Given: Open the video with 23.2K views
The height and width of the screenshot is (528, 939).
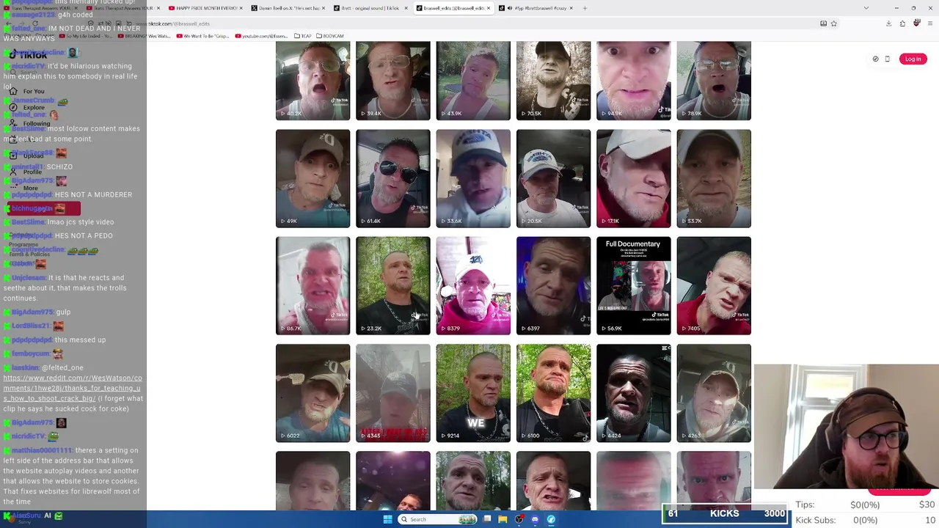Looking at the screenshot, I should click(x=392, y=285).
